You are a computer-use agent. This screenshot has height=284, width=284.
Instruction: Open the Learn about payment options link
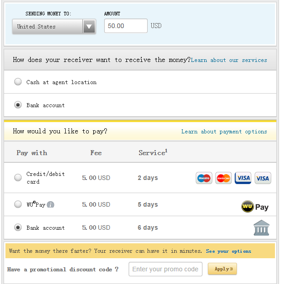click(x=224, y=132)
